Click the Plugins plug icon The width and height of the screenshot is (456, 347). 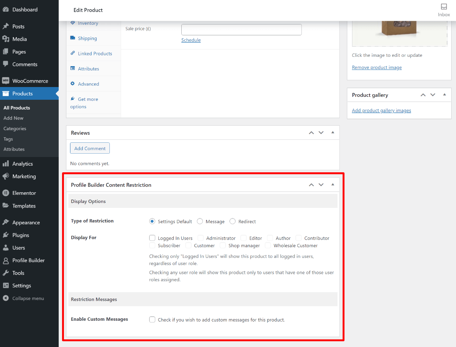coord(5,235)
